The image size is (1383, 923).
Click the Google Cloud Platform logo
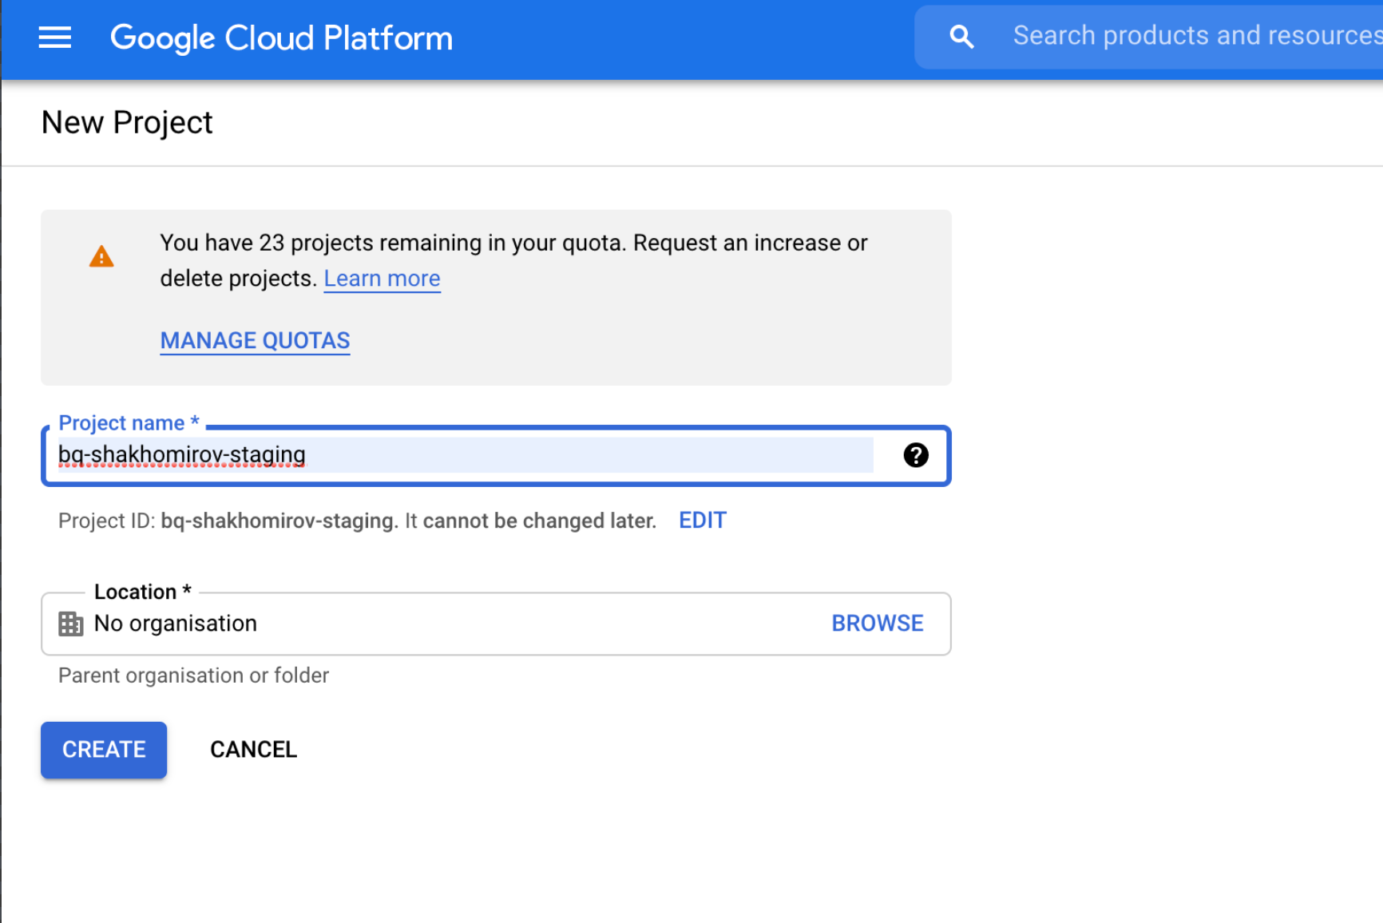[281, 38]
